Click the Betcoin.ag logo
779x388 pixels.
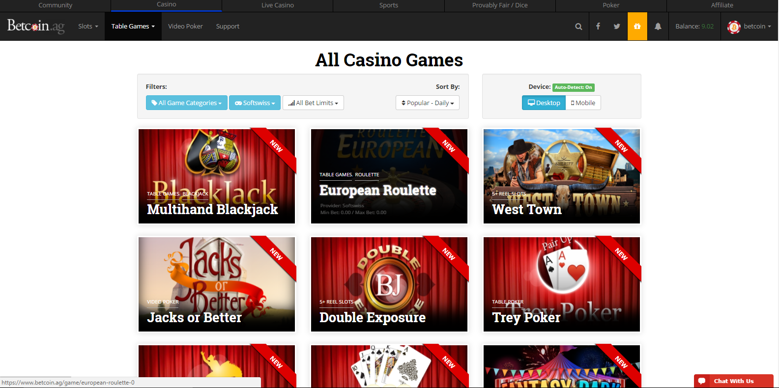pos(36,26)
